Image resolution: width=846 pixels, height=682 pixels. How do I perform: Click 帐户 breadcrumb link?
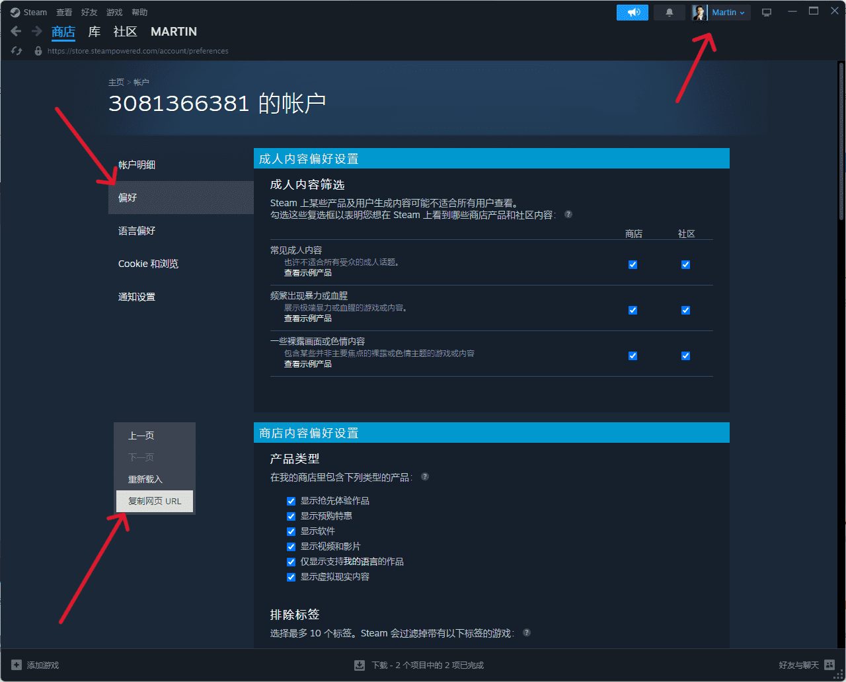[x=141, y=82]
